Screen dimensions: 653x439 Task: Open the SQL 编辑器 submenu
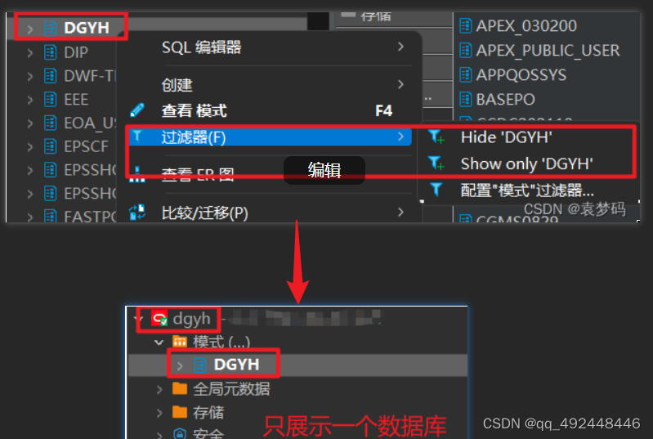point(282,47)
